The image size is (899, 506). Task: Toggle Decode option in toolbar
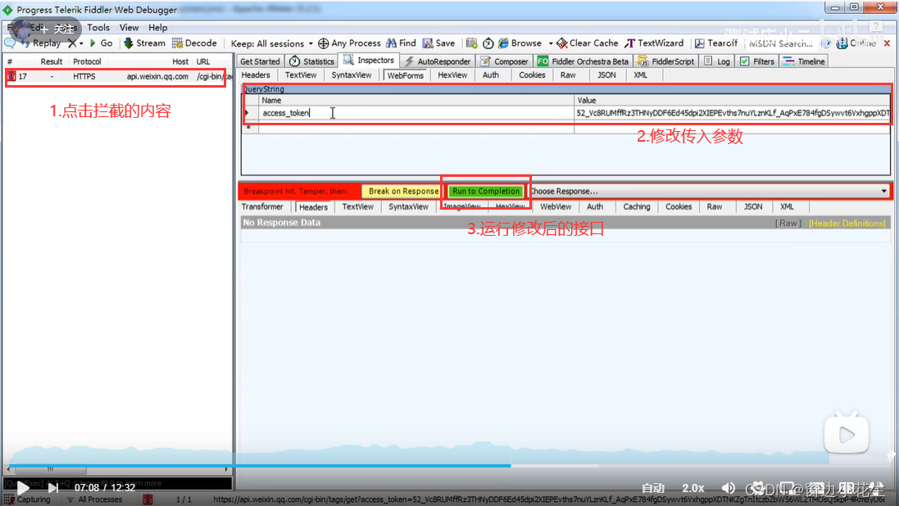tap(194, 43)
